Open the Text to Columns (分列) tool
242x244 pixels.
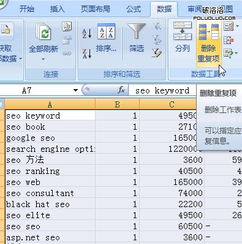point(183,37)
